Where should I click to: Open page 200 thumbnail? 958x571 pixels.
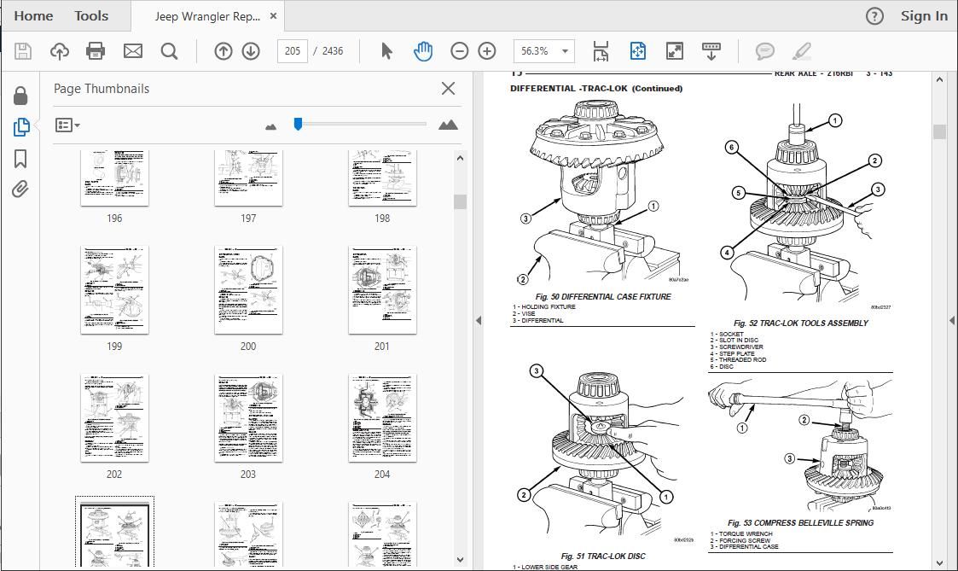[248, 290]
